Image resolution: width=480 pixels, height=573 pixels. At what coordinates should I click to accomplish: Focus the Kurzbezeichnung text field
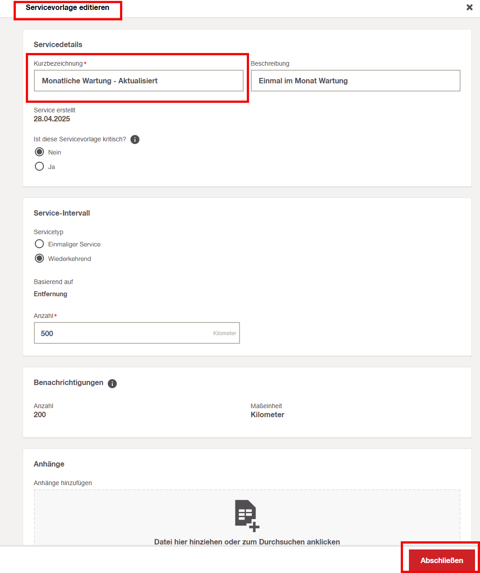coord(139,81)
